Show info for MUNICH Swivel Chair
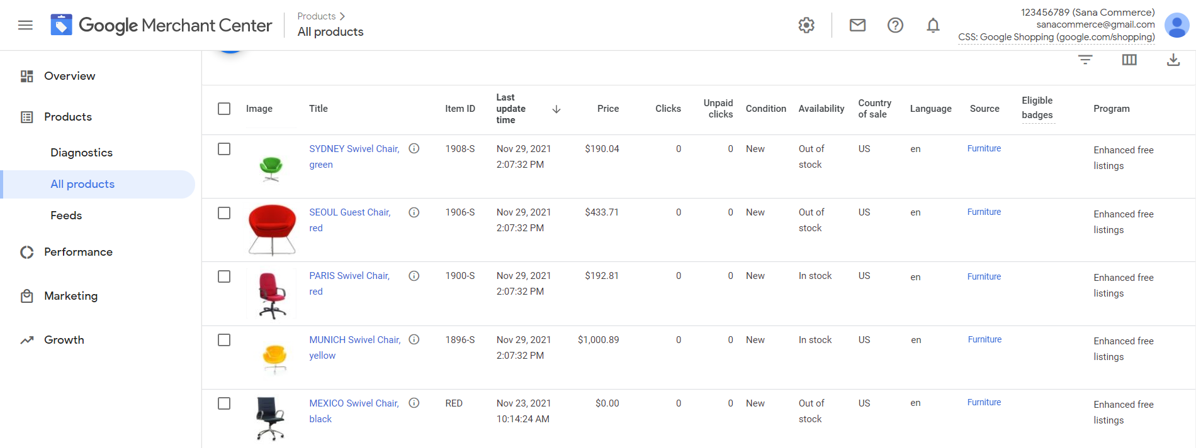 pyautogui.click(x=414, y=339)
